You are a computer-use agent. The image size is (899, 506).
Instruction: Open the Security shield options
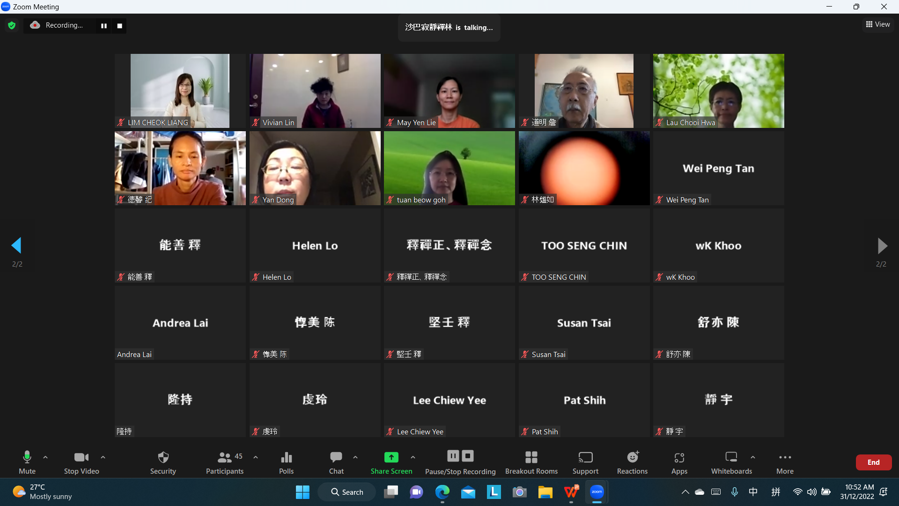click(x=163, y=462)
